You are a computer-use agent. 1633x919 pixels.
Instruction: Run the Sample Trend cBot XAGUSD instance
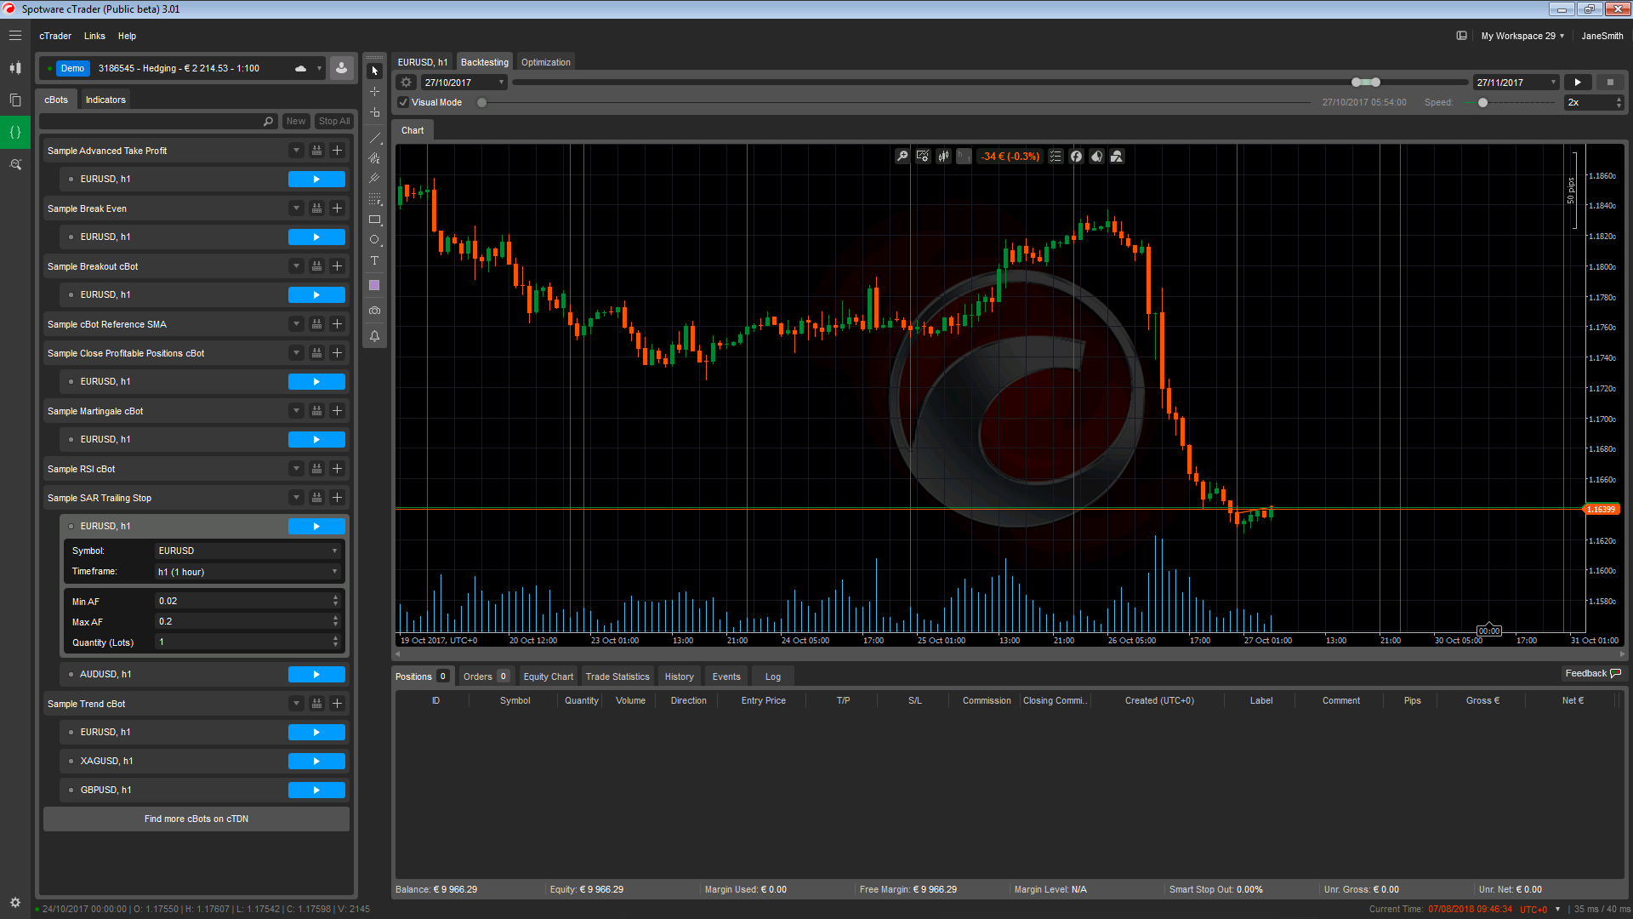pyautogui.click(x=316, y=762)
